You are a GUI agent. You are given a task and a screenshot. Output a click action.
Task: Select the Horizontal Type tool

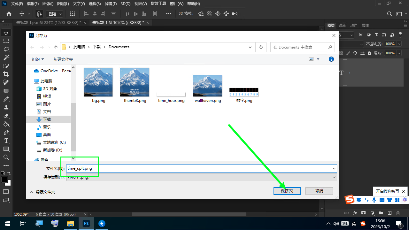6,141
